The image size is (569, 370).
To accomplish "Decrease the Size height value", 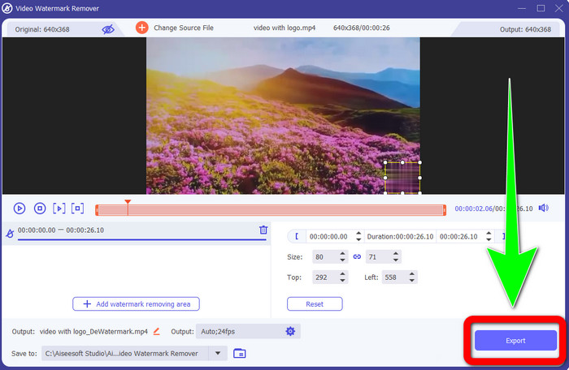I will 396,260.
